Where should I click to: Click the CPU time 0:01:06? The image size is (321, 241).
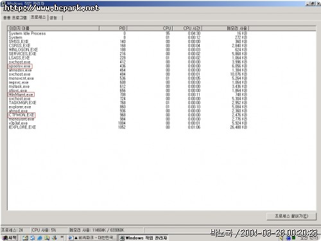tap(194, 127)
